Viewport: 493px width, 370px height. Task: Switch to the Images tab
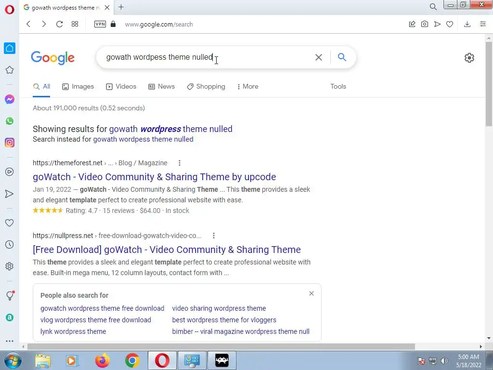[78, 87]
